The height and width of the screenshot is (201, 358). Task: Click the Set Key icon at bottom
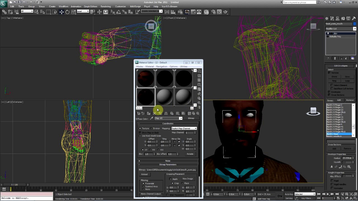280,196
